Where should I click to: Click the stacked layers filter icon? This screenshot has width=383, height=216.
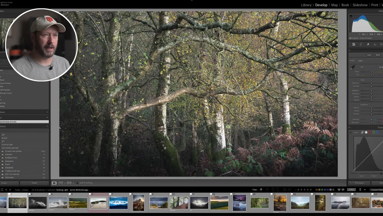click(360, 190)
